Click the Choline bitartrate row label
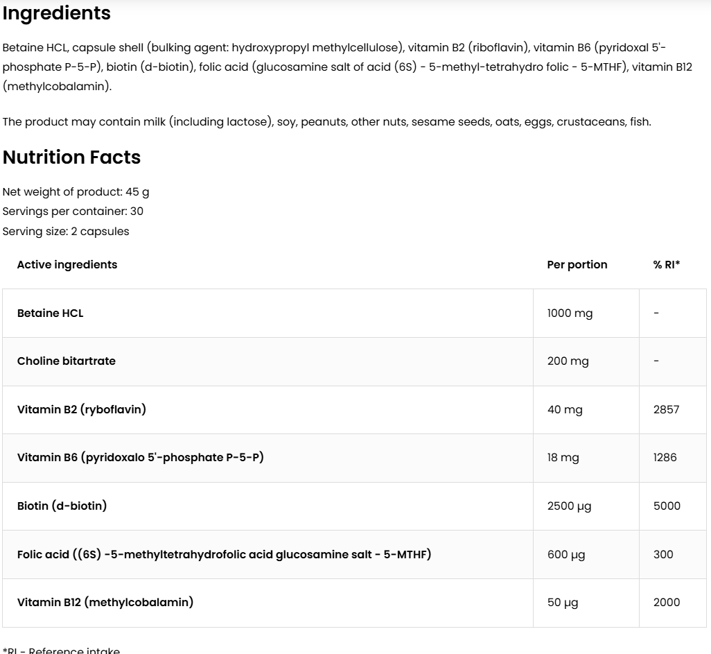This screenshot has width=711, height=654. pyautogui.click(x=67, y=361)
